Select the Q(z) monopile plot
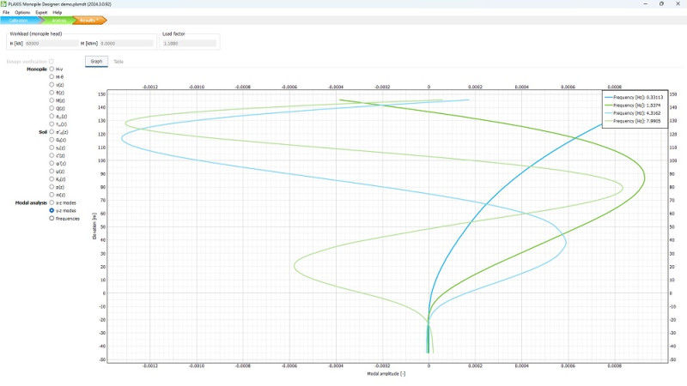 (x=52, y=108)
